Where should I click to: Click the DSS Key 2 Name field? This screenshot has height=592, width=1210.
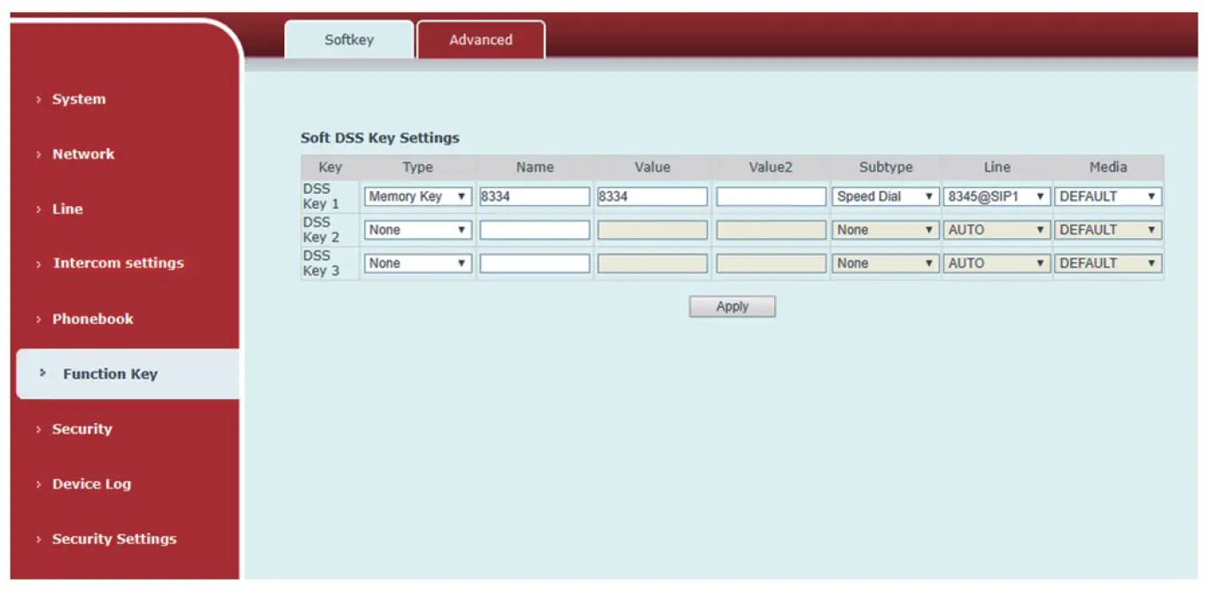coord(534,230)
